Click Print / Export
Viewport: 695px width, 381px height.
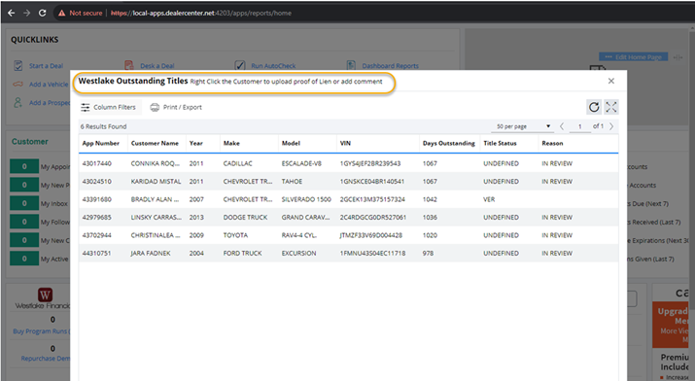(x=176, y=107)
